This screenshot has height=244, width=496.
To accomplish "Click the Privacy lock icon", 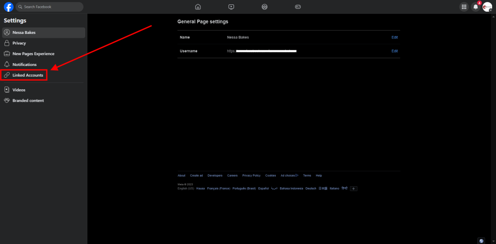I will tap(7, 43).
